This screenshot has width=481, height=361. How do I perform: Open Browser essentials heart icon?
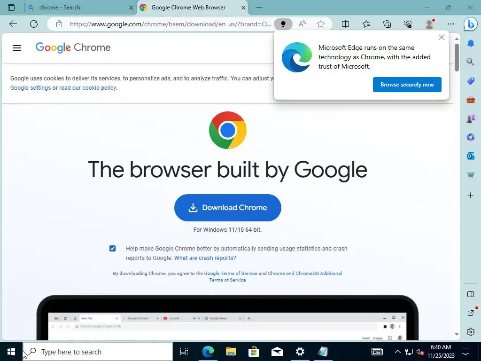(x=408, y=24)
